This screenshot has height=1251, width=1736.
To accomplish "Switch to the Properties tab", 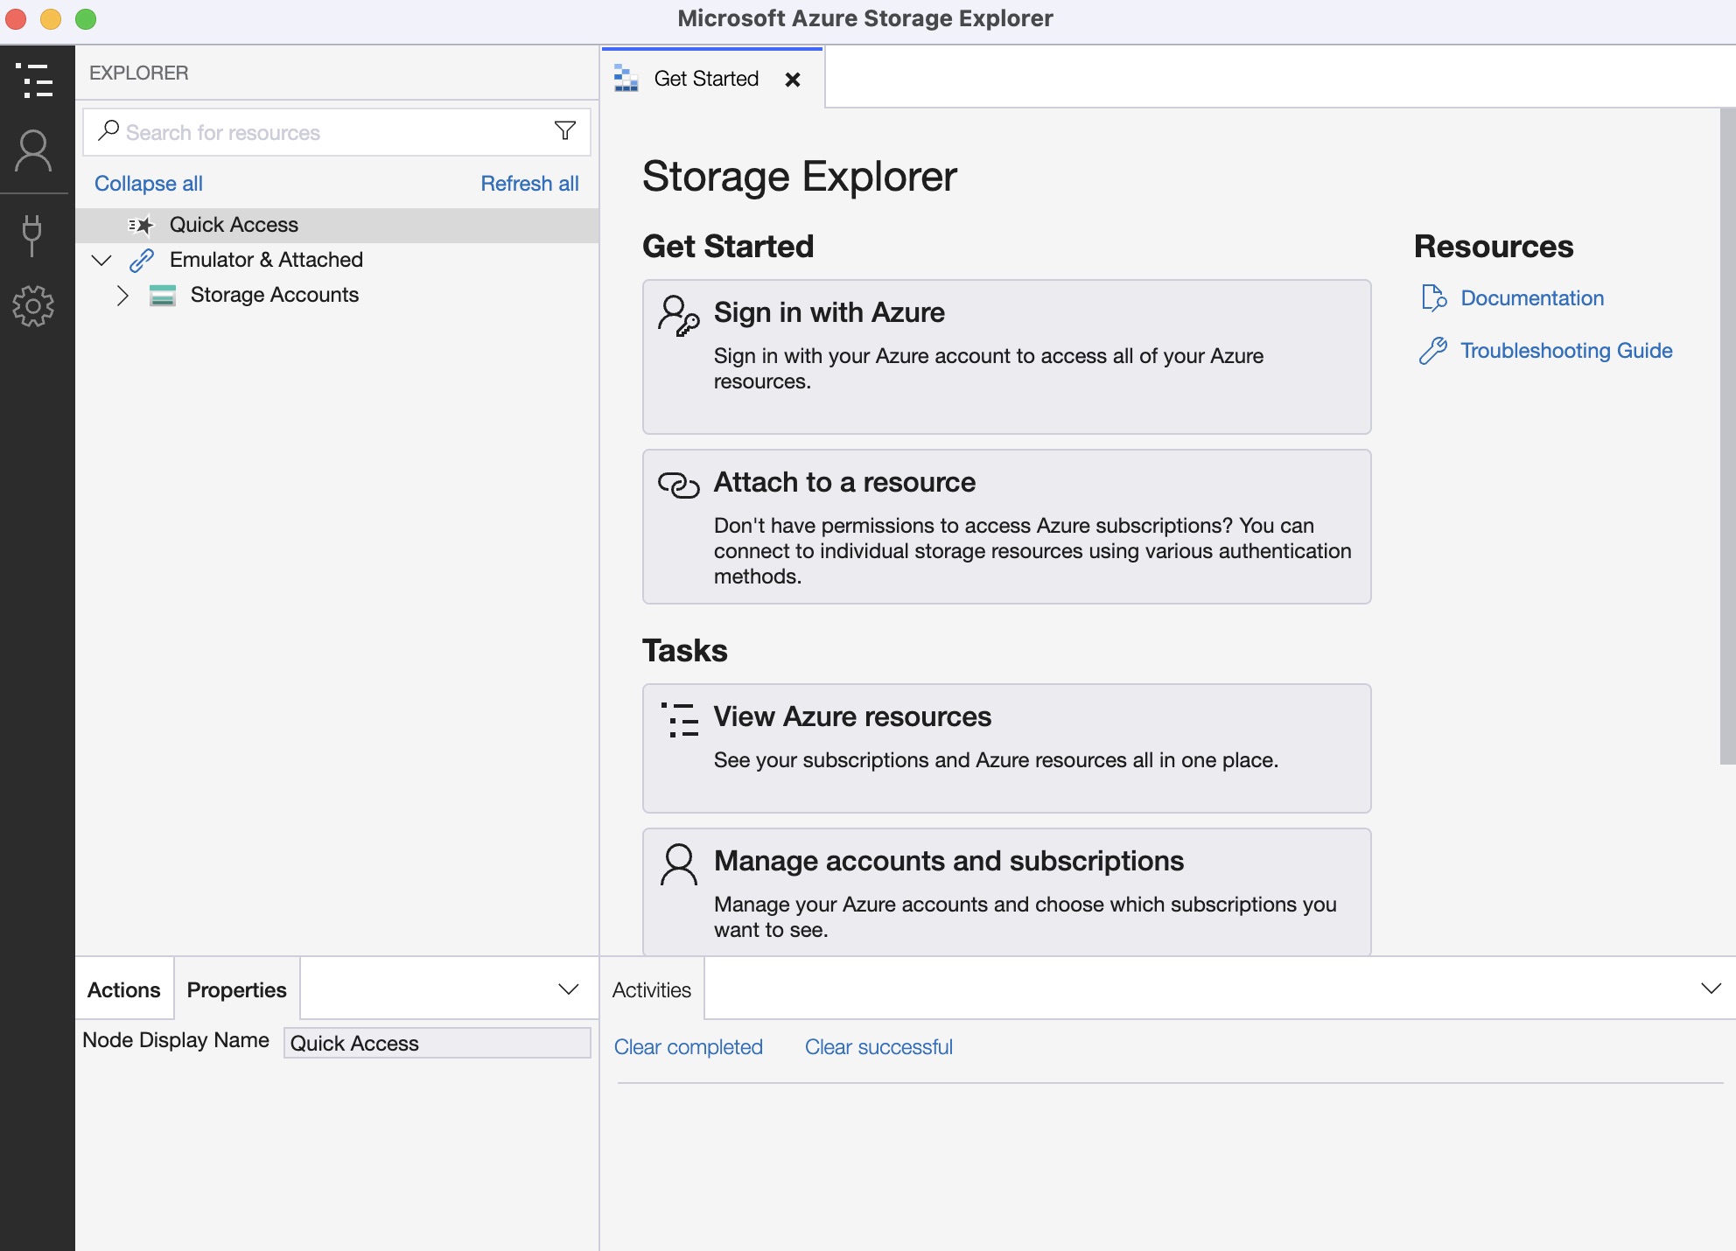I will [x=237, y=989].
